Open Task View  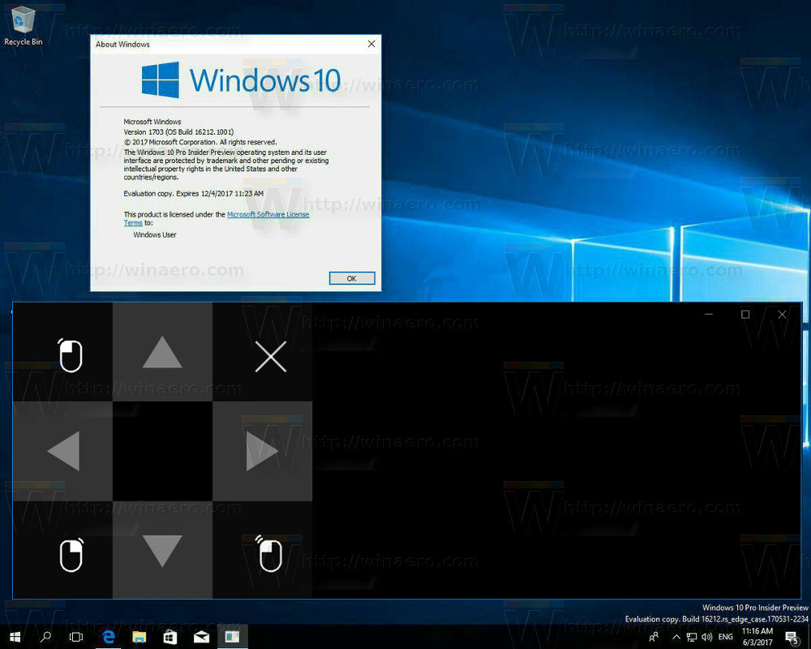(x=76, y=638)
